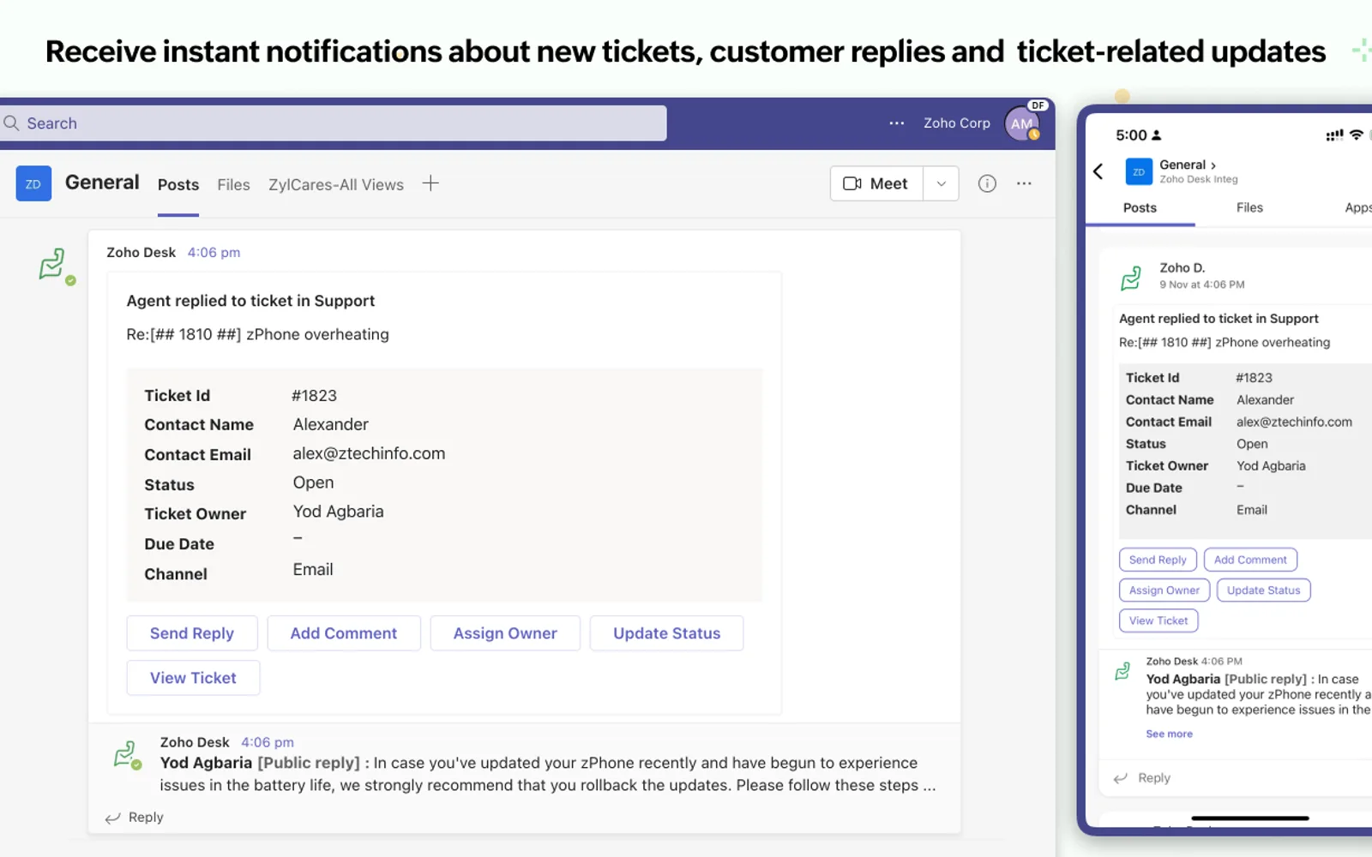Click the Assign Owner button
1372x857 pixels.
505,633
